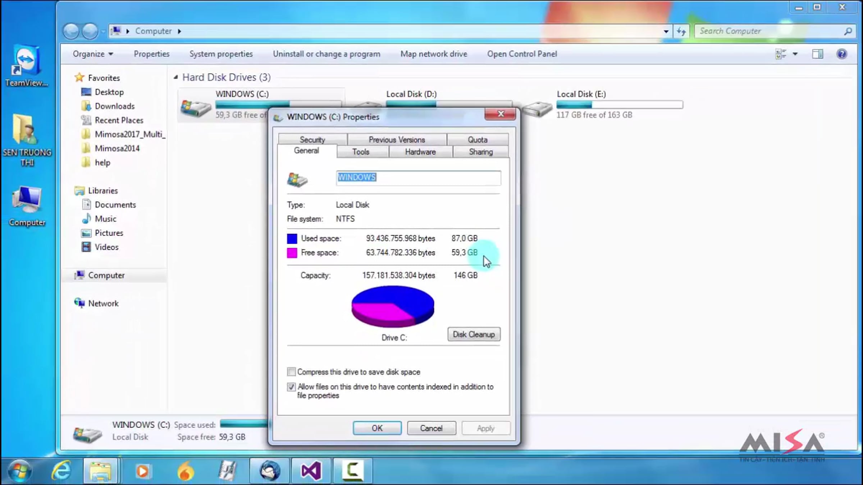Check Compress this drive to save disk space

291,371
